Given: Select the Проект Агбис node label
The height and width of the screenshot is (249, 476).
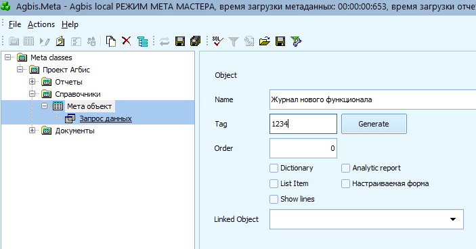Looking at the screenshot, I should [x=66, y=70].
